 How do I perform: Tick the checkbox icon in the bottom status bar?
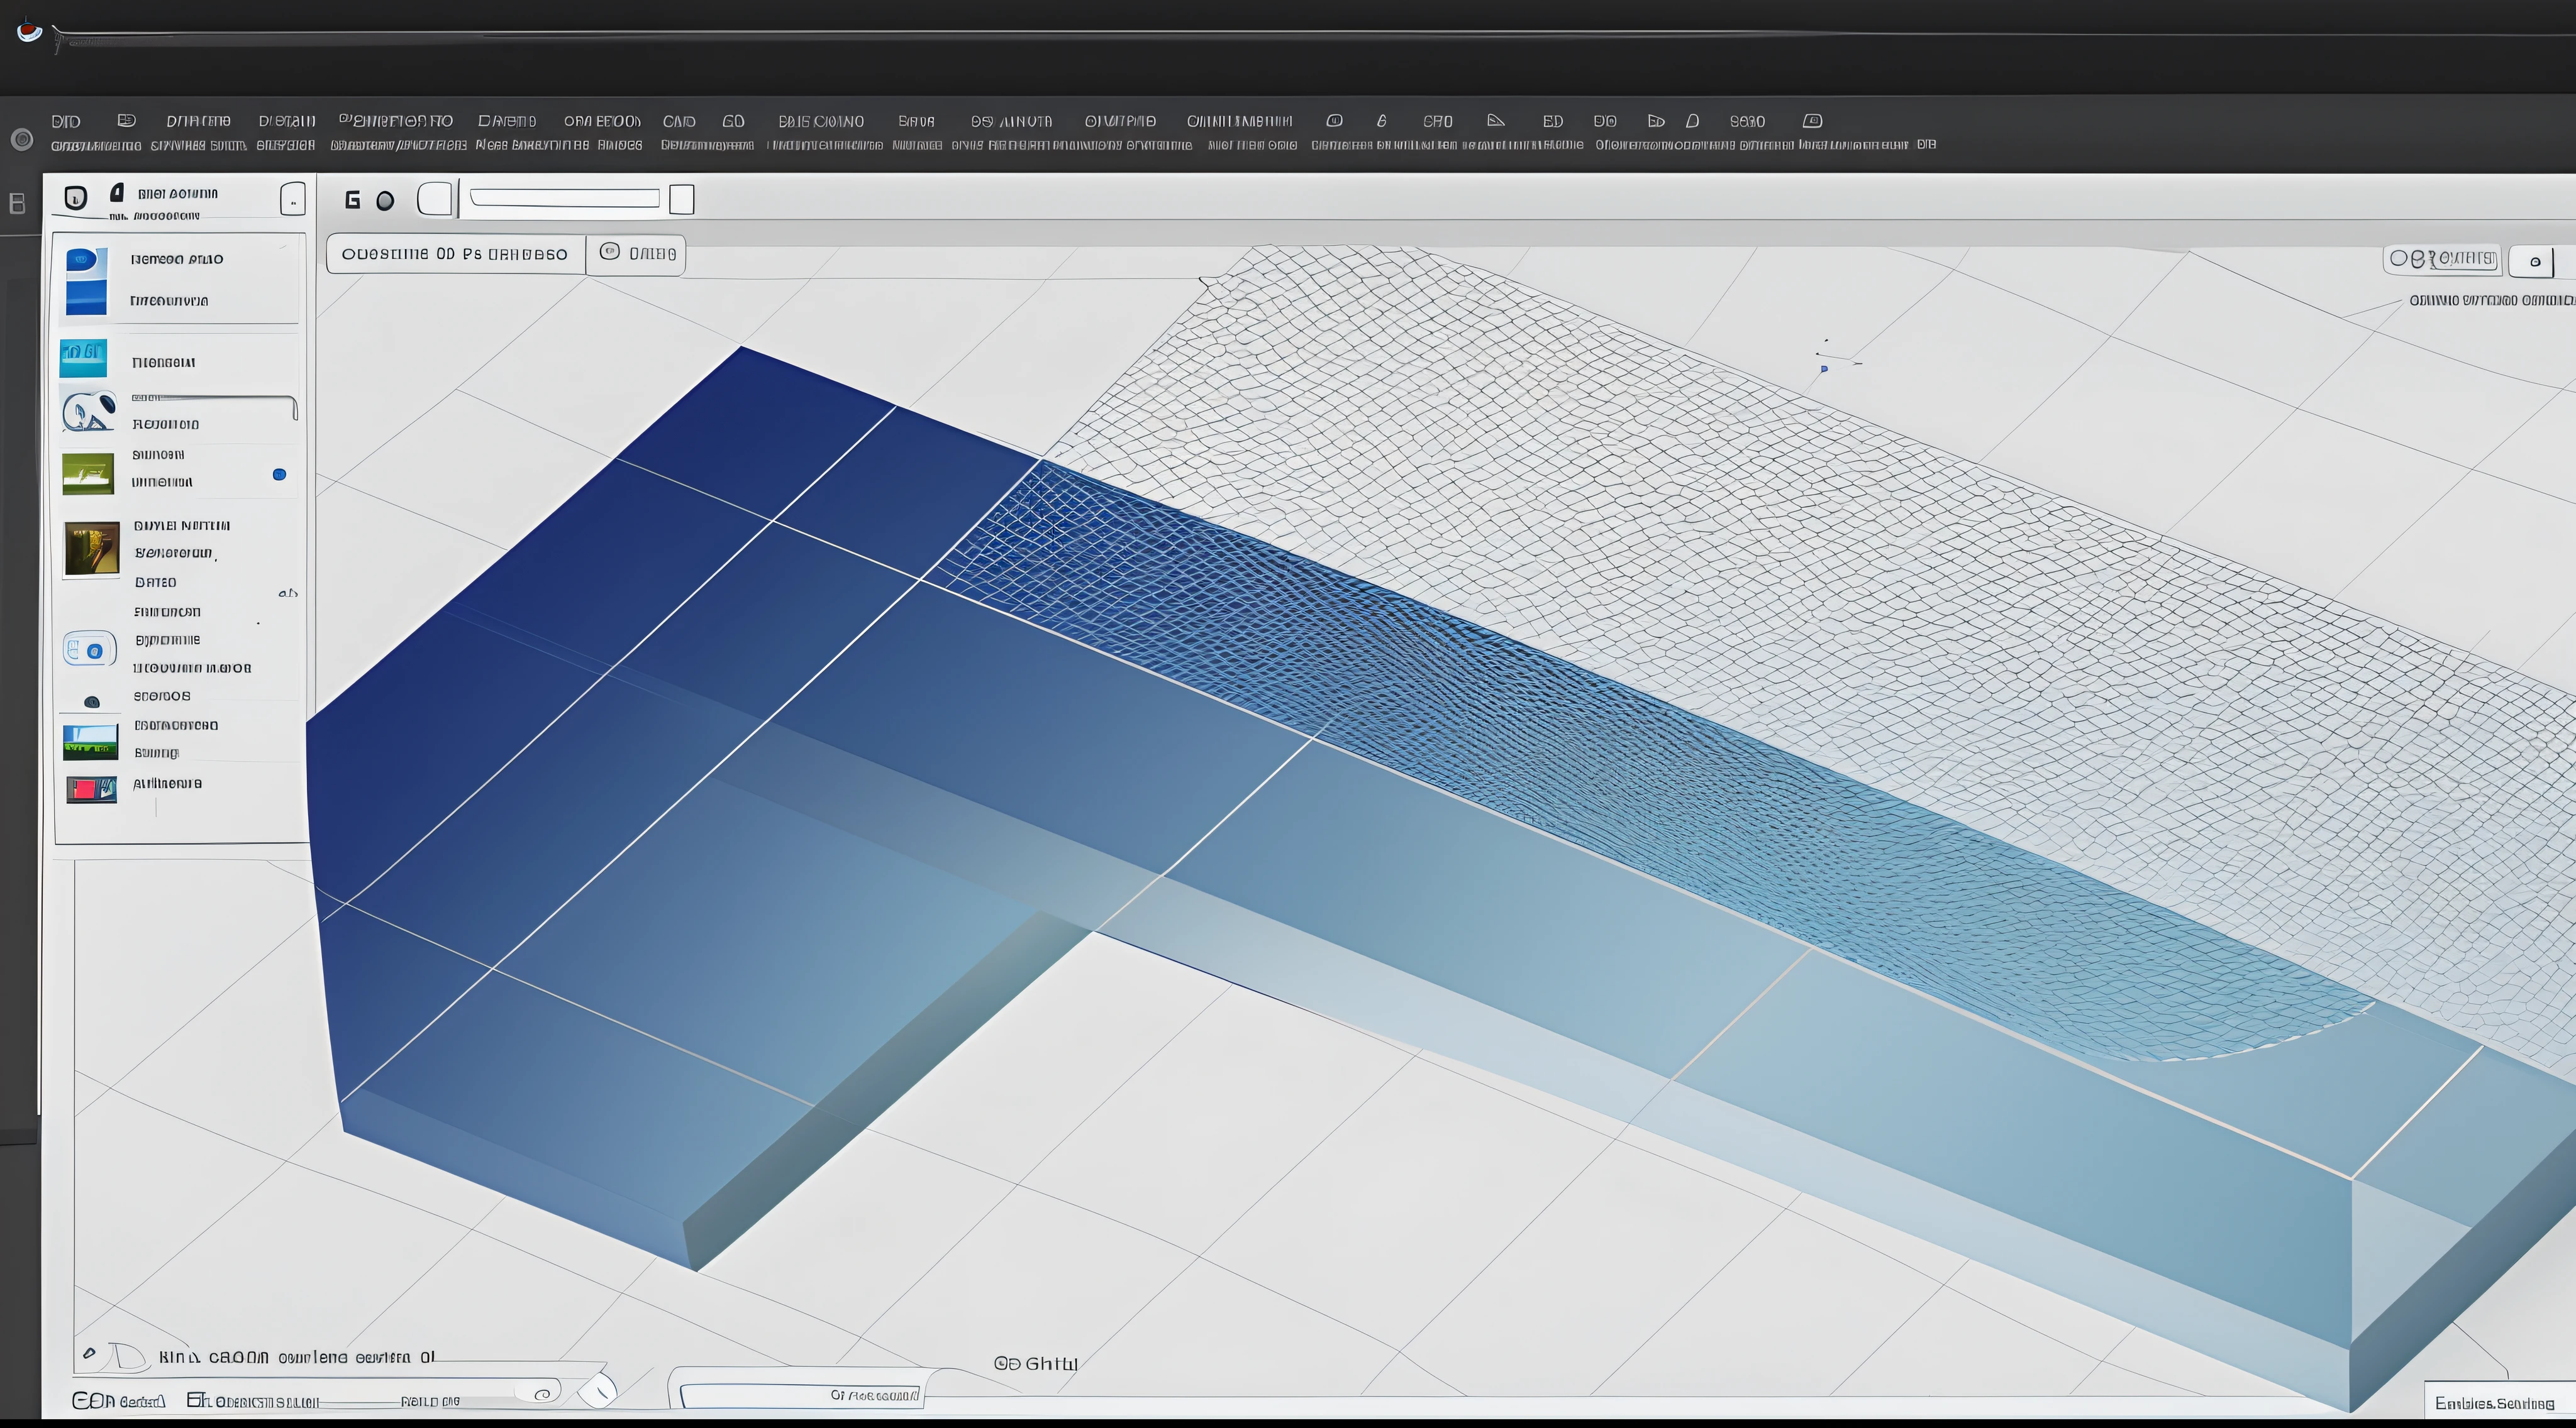tap(195, 1400)
